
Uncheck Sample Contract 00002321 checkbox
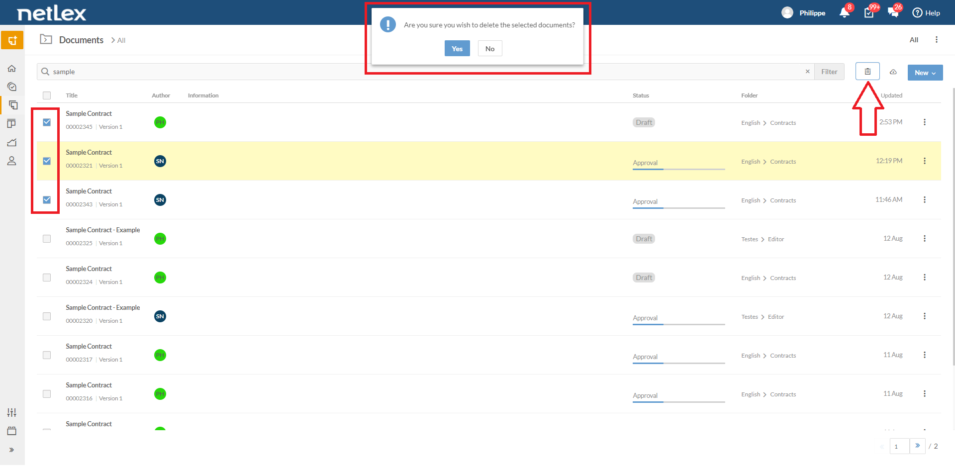tap(47, 161)
